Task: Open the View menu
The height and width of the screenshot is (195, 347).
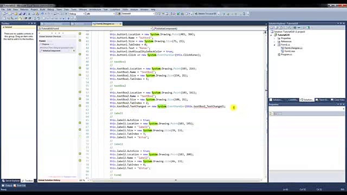Action: click(x=16, y=9)
